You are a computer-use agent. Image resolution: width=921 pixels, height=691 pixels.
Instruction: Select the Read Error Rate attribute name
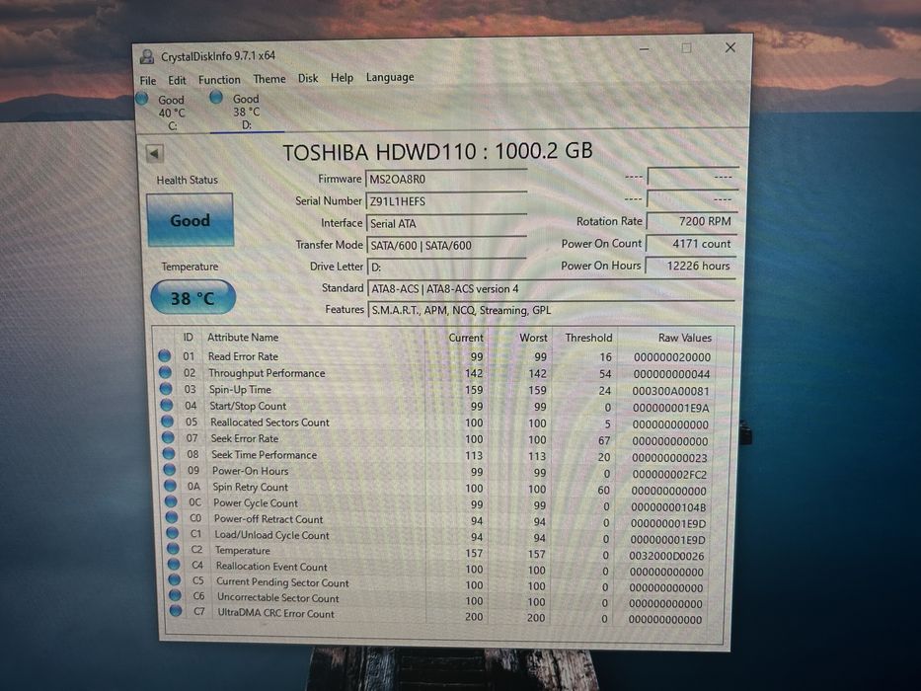[243, 356]
